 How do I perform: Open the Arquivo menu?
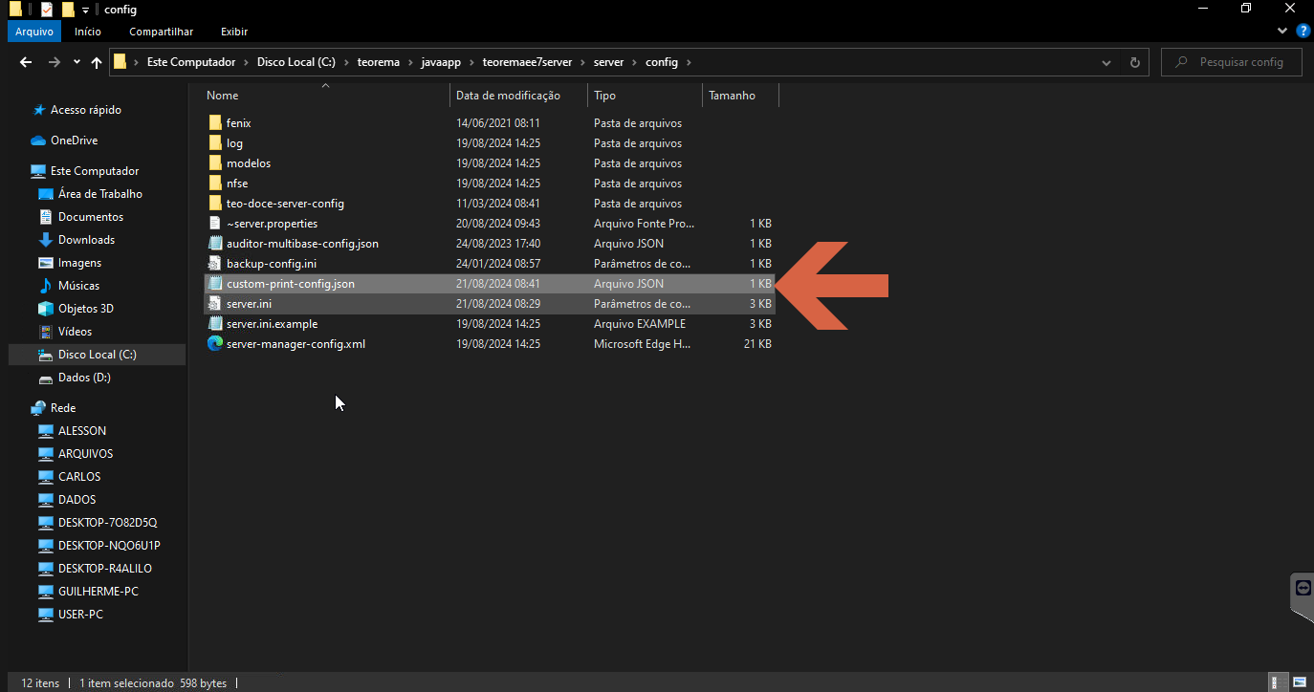tap(33, 32)
